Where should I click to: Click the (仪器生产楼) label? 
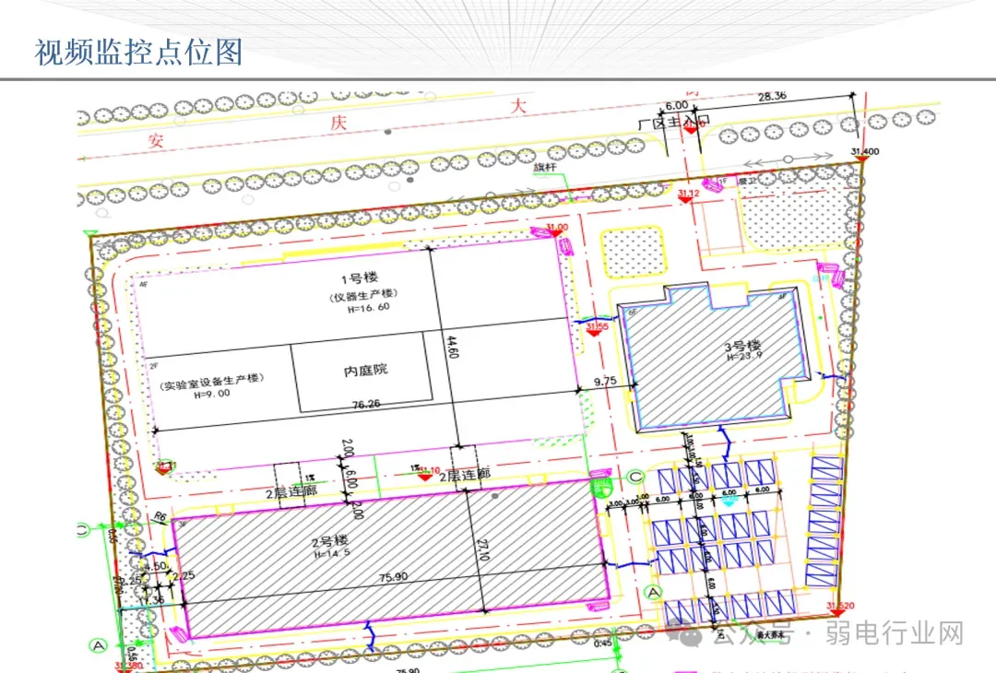click(362, 295)
